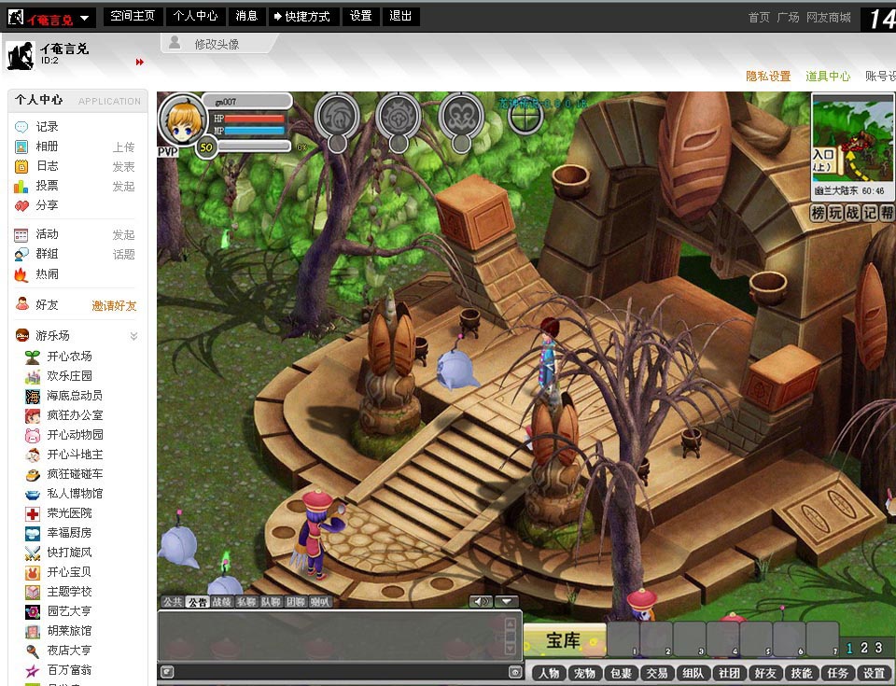896x686 pixels.
Task: Launch 海底总动员 from the sidebar
Action: 75,396
